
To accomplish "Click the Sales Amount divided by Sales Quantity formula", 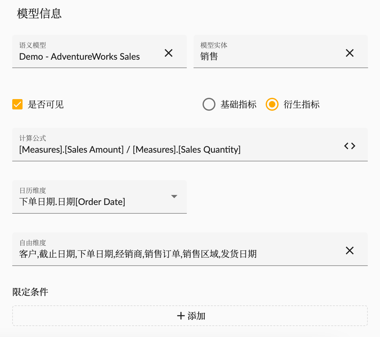I will (129, 149).
